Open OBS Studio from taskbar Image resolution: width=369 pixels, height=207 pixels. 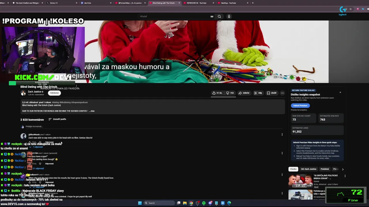197,203
